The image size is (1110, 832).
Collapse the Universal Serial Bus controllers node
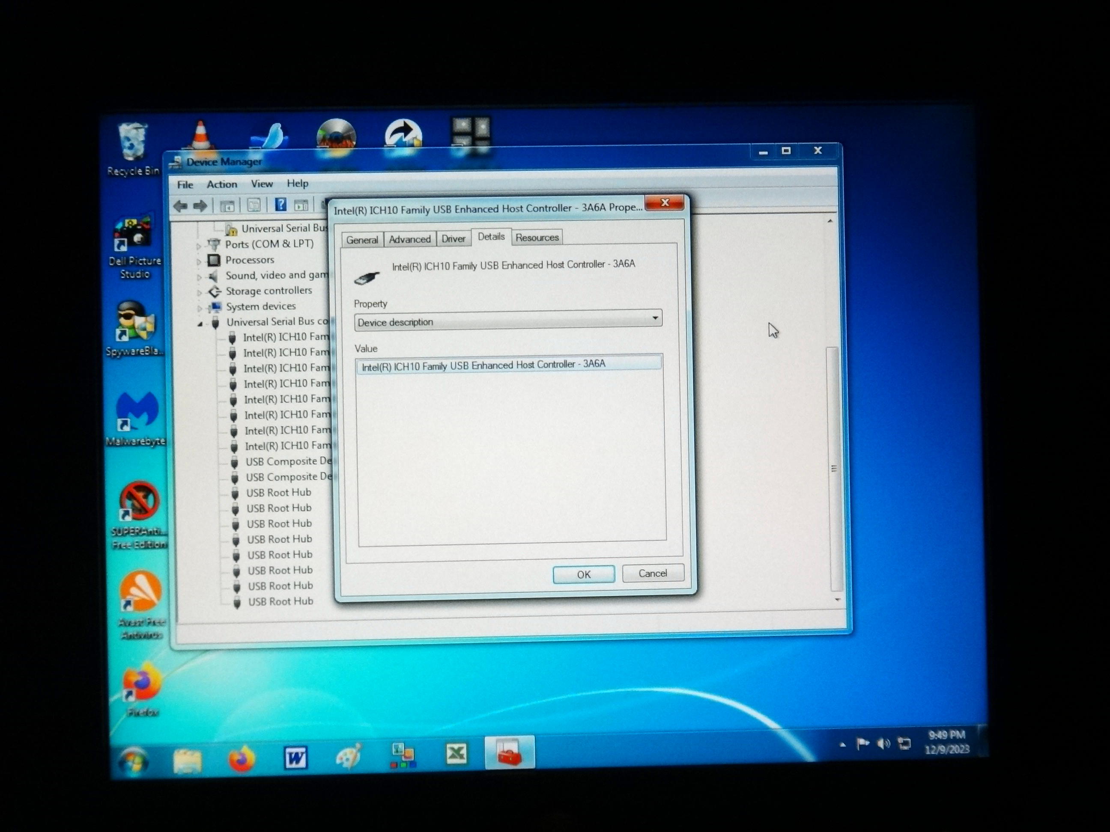(200, 324)
